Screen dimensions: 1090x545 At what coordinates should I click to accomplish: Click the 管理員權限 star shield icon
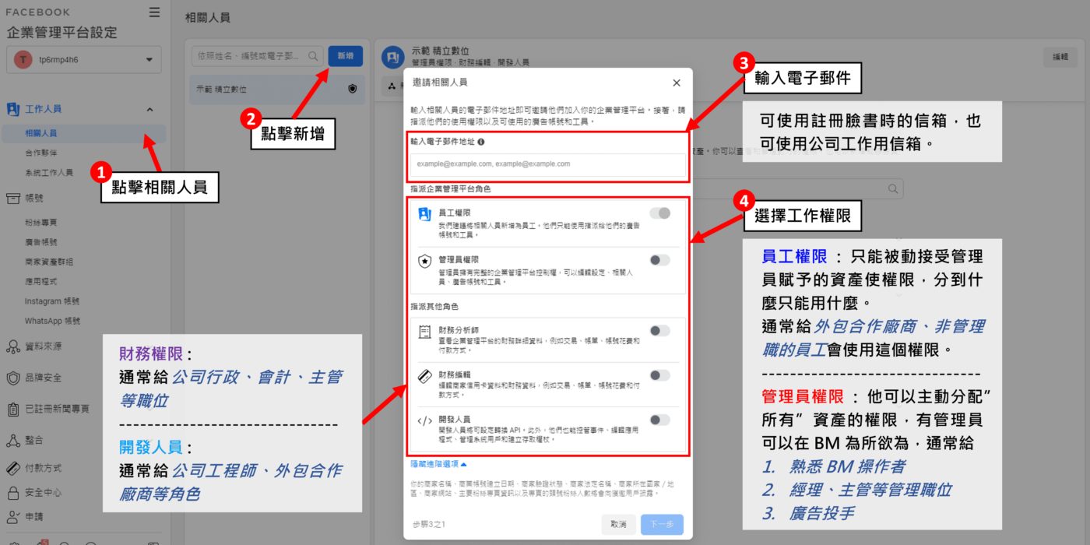coord(425,261)
